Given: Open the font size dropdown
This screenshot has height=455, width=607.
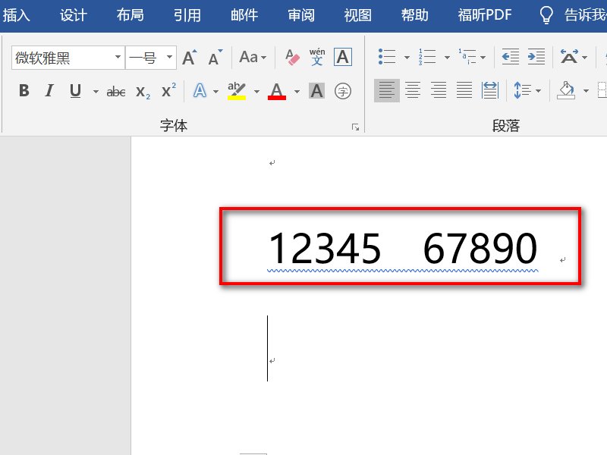Looking at the screenshot, I should coord(168,57).
